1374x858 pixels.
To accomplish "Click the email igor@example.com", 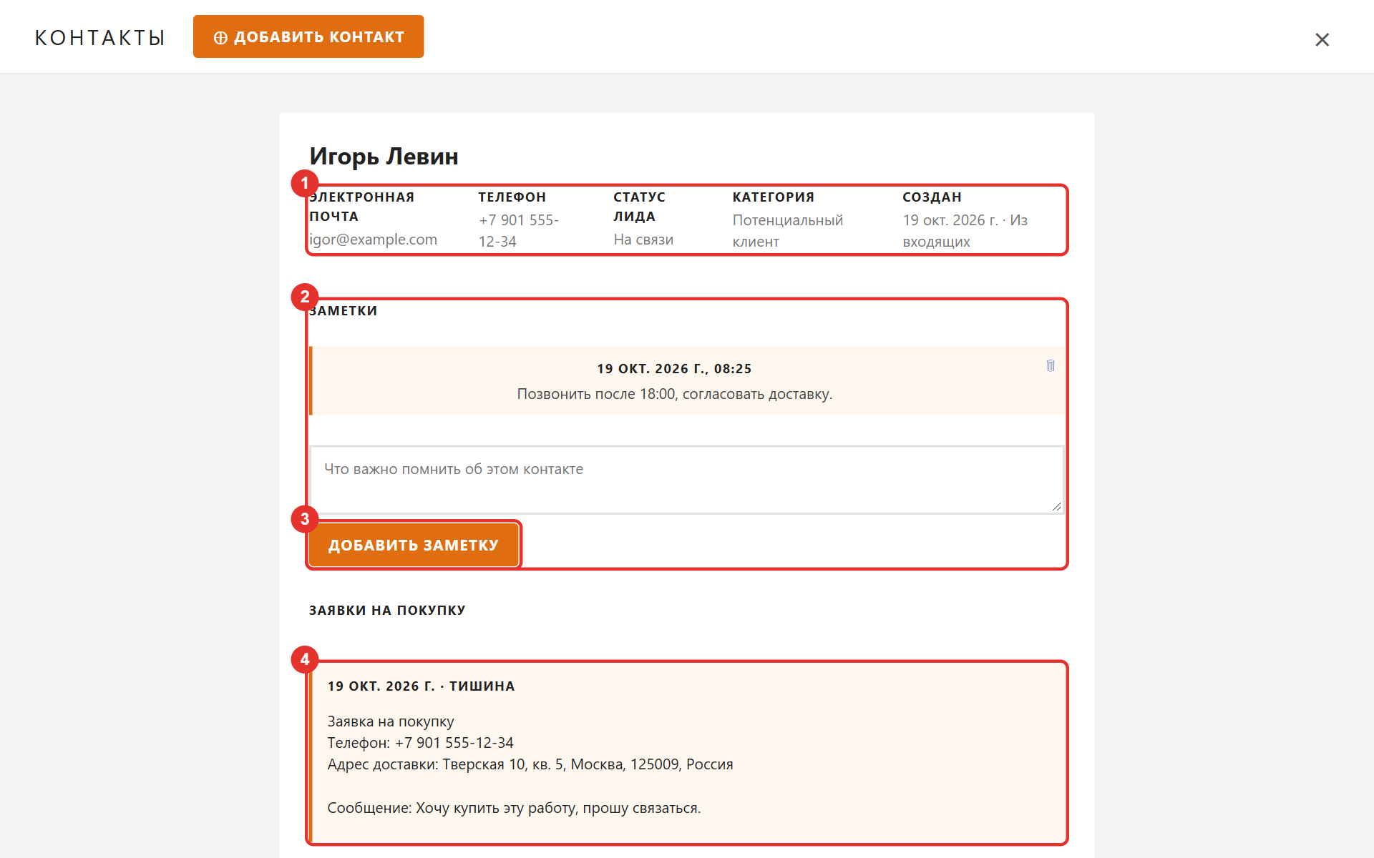I will click(x=373, y=240).
